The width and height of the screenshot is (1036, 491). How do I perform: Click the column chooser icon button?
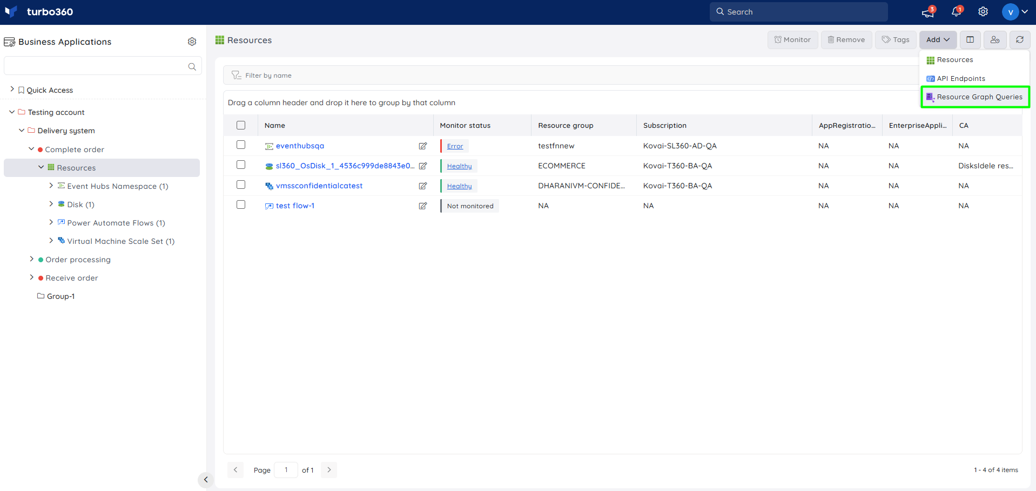970,39
